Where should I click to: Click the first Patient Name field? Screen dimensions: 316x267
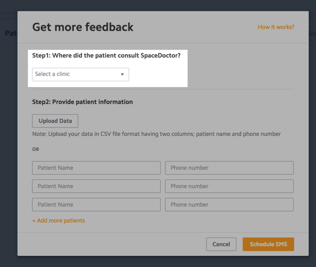(x=96, y=168)
